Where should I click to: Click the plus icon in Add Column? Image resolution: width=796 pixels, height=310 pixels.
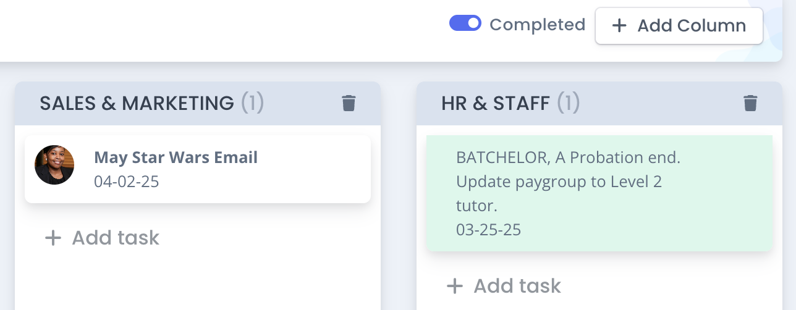pos(619,26)
